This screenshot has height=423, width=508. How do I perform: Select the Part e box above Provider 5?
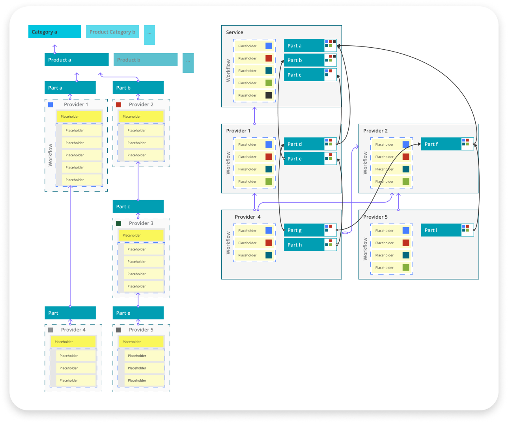138,313
